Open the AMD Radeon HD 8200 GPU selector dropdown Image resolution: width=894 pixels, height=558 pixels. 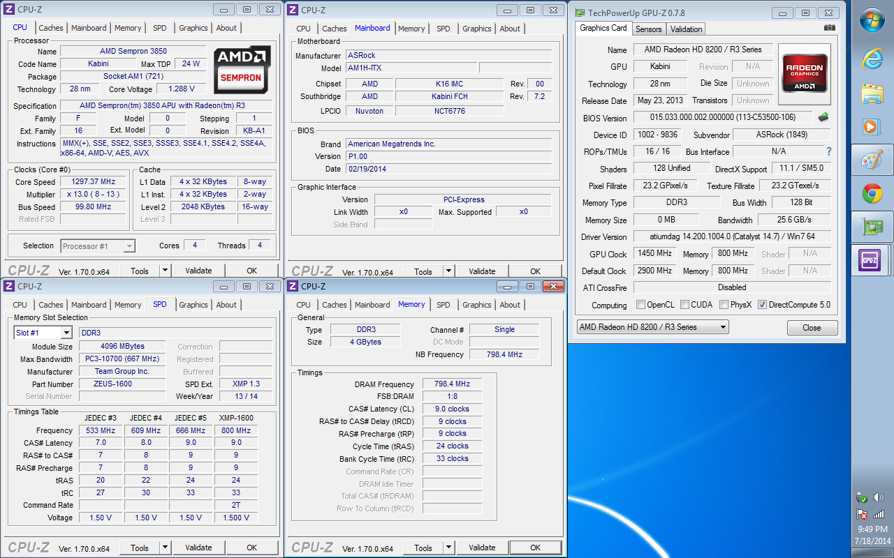[652, 327]
